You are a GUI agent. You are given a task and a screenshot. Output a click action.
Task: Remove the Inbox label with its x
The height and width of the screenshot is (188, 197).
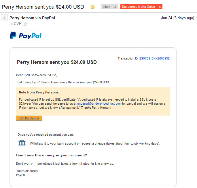(115, 7)
